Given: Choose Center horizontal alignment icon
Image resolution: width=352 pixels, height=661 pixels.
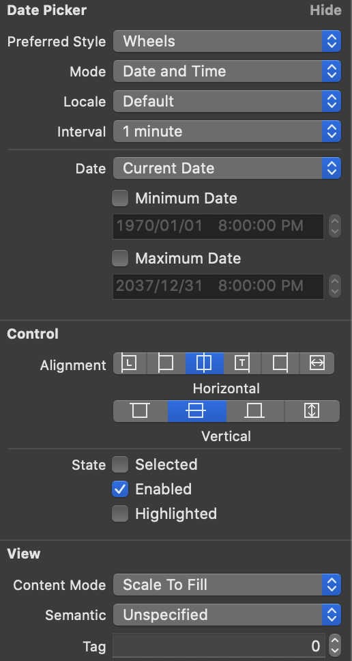Looking at the screenshot, I should (x=204, y=363).
